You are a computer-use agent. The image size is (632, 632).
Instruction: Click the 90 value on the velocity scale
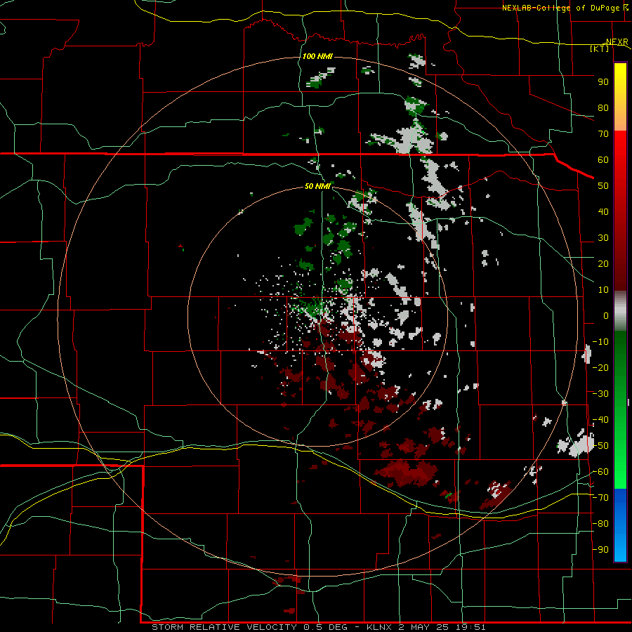[603, 82]
